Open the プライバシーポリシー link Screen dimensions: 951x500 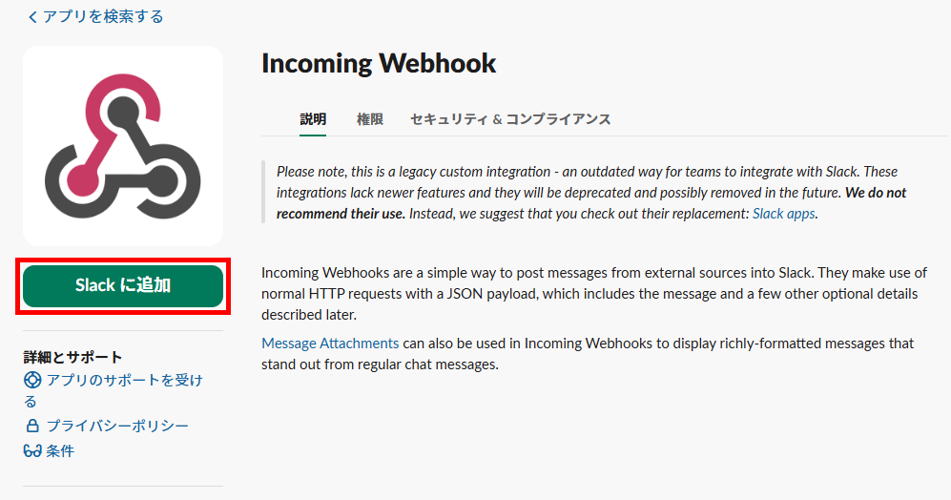(x=117, y=426)
